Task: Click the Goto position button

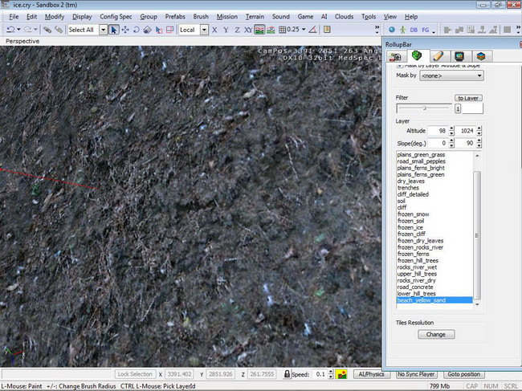Action: pyautogui.click(x=463, y=374)
